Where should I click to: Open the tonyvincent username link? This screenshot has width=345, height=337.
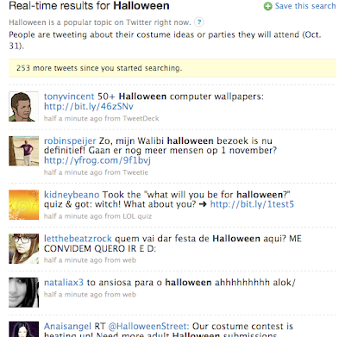(x=69, y=97)
